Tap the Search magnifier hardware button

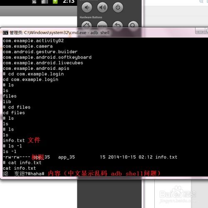coord(133,25)
